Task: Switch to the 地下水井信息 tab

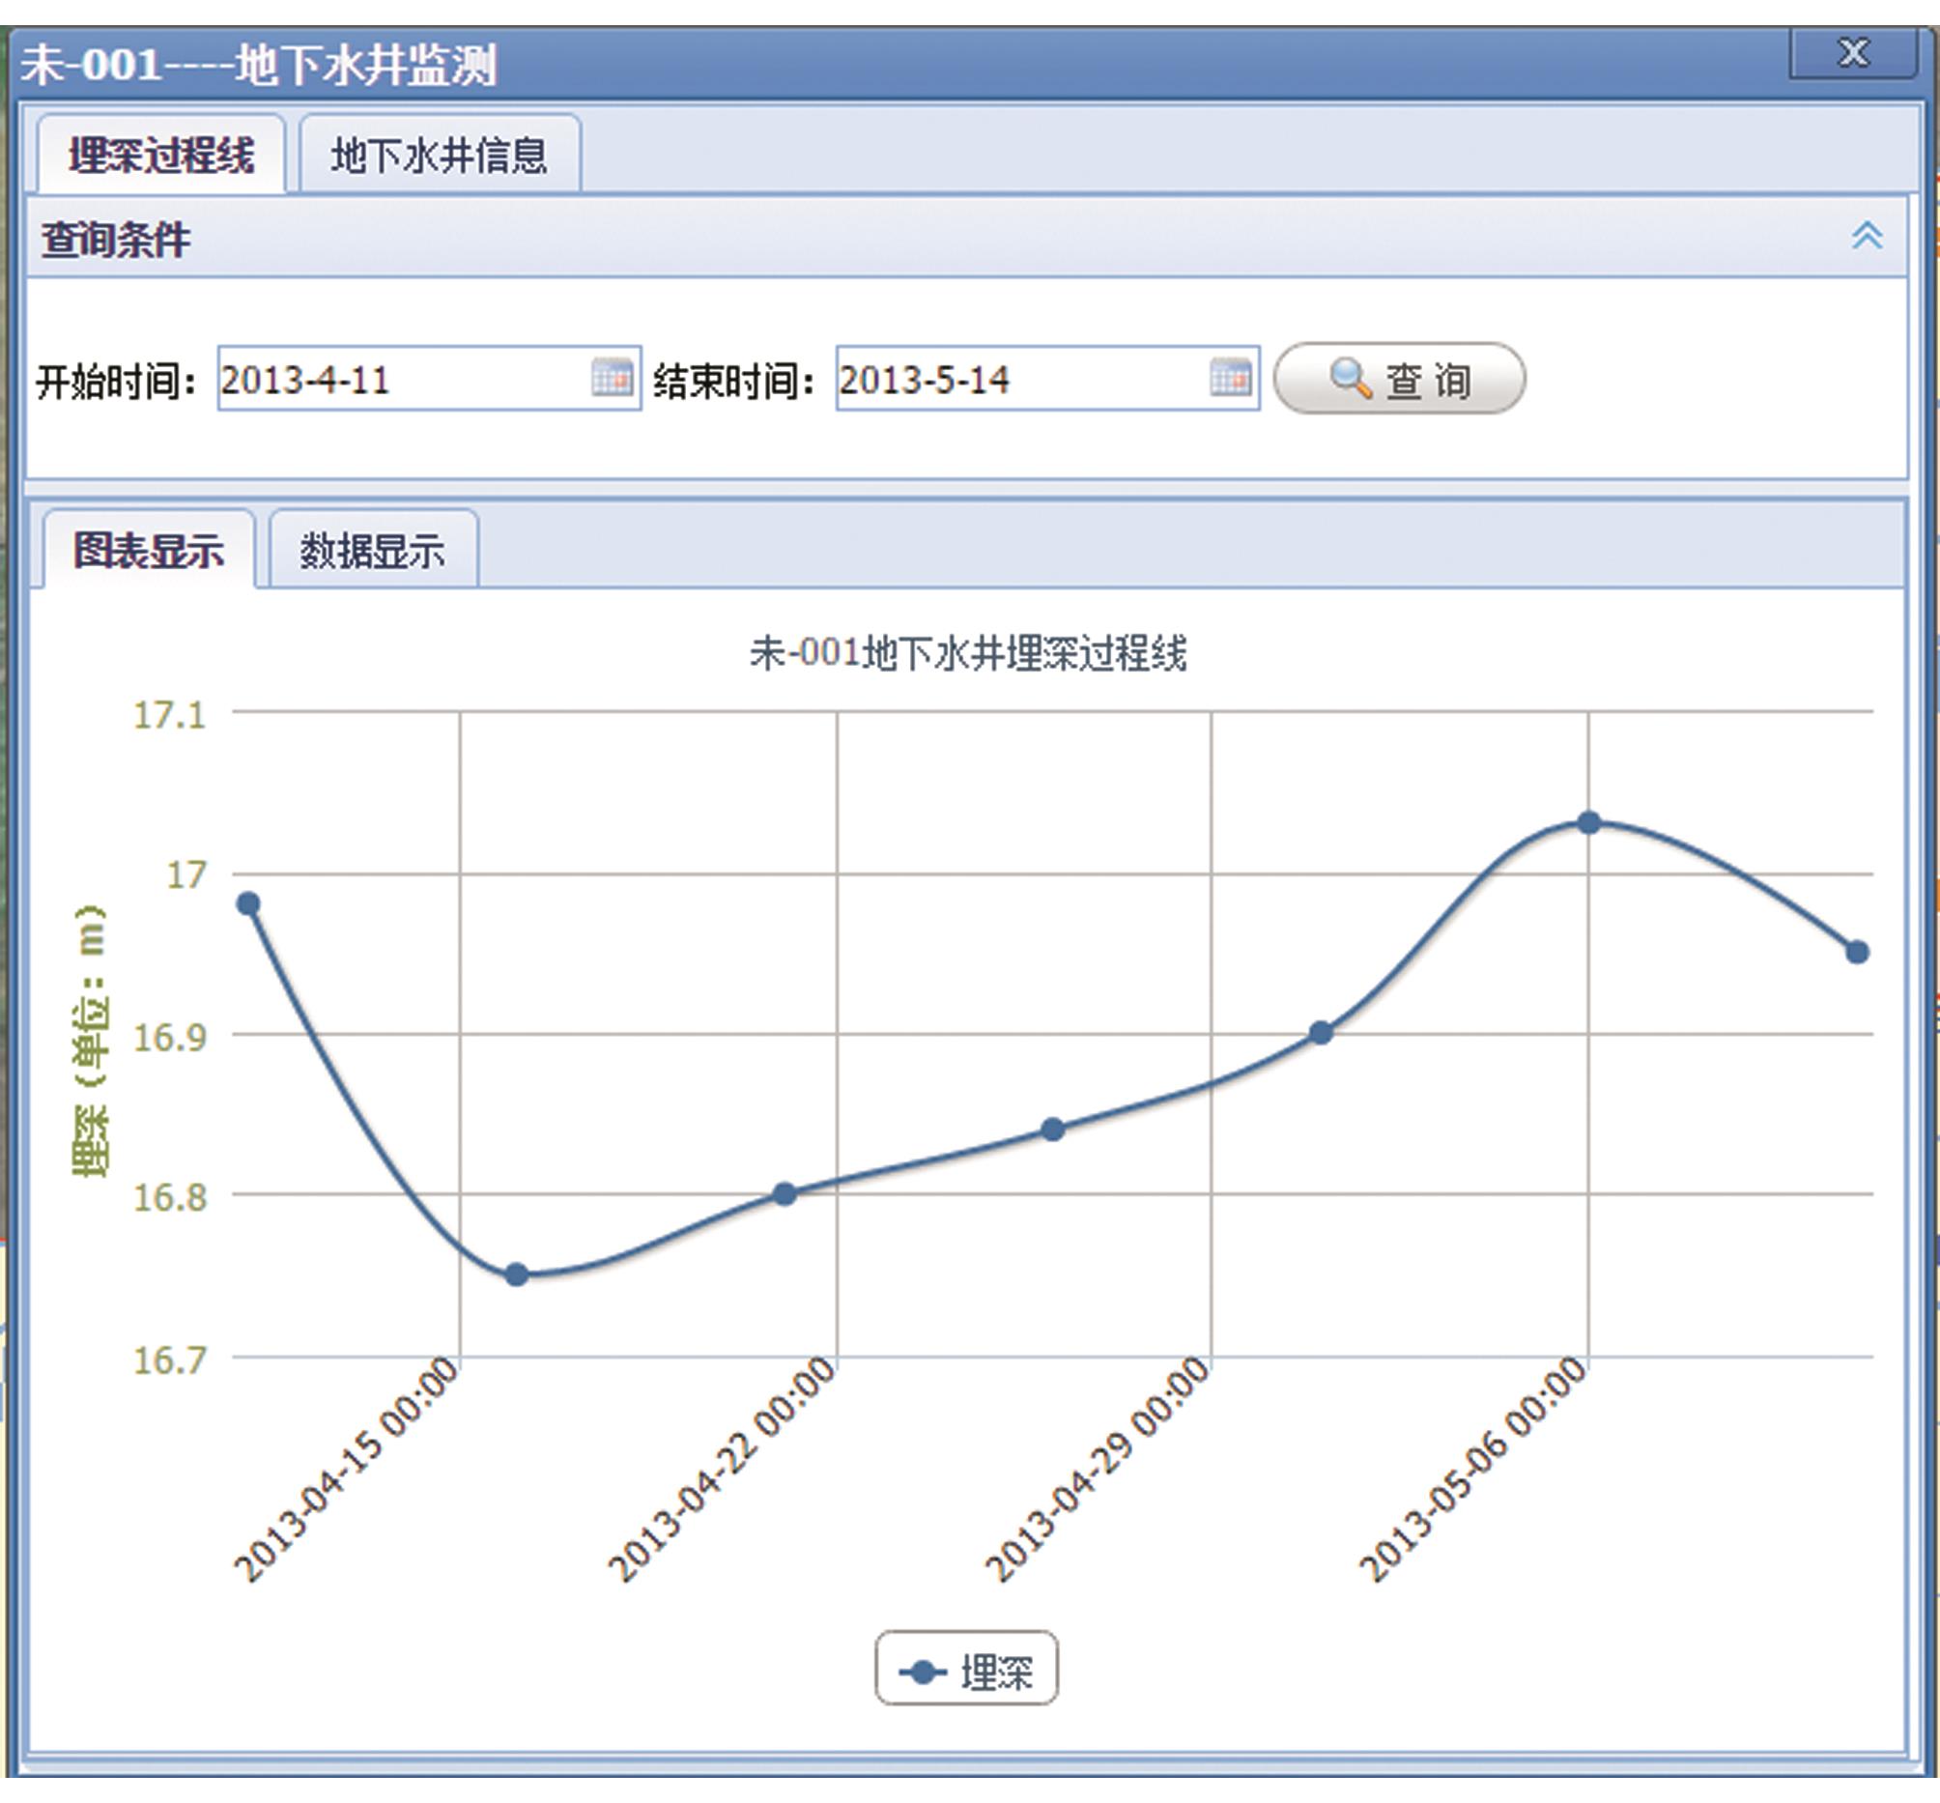Action: (440, 157)
